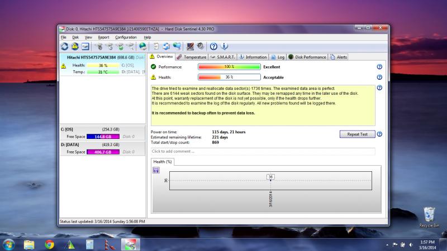This screenshot has height=251, width=447.
Task: Click the volume speaker tray icon
Action: (x=411, y=245)
